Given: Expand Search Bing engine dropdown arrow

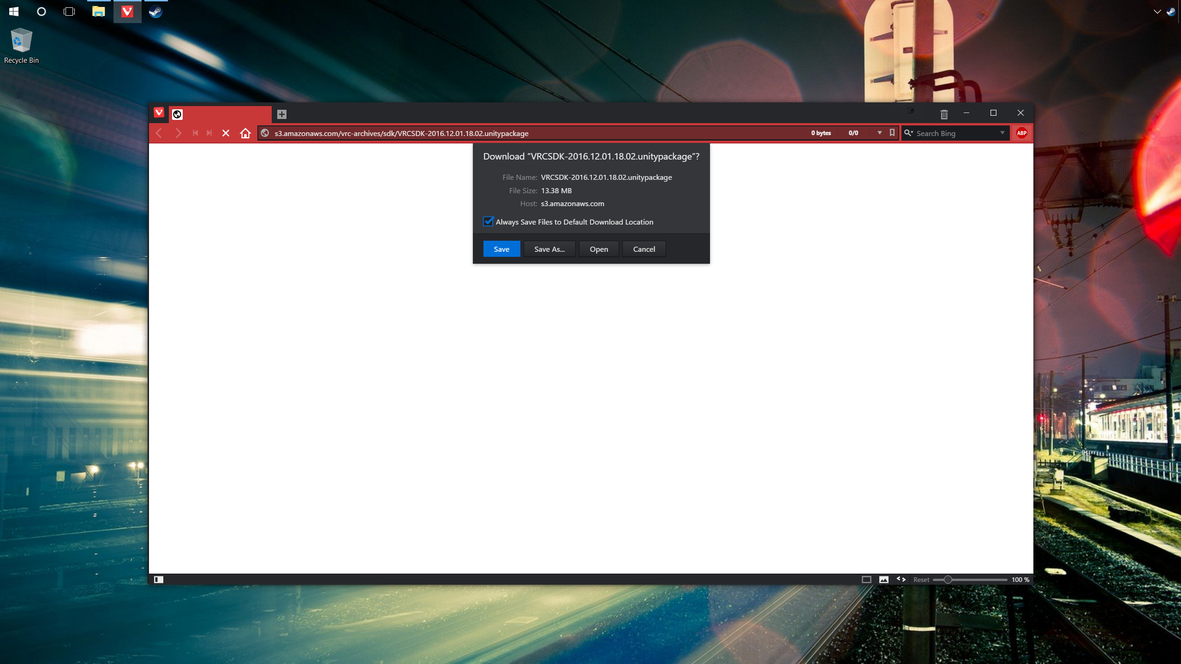Looking at the screenshot, I should point(1002,133).
